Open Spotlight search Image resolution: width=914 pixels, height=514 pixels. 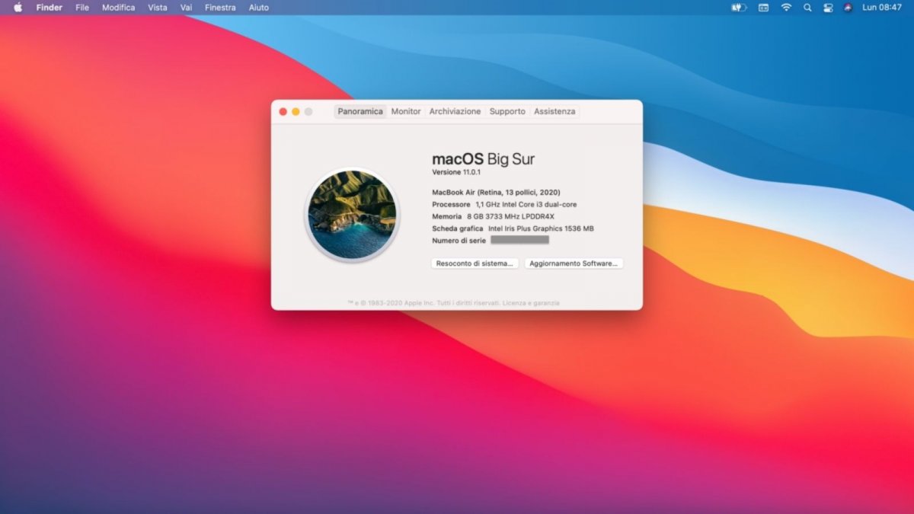pos(807,7)
